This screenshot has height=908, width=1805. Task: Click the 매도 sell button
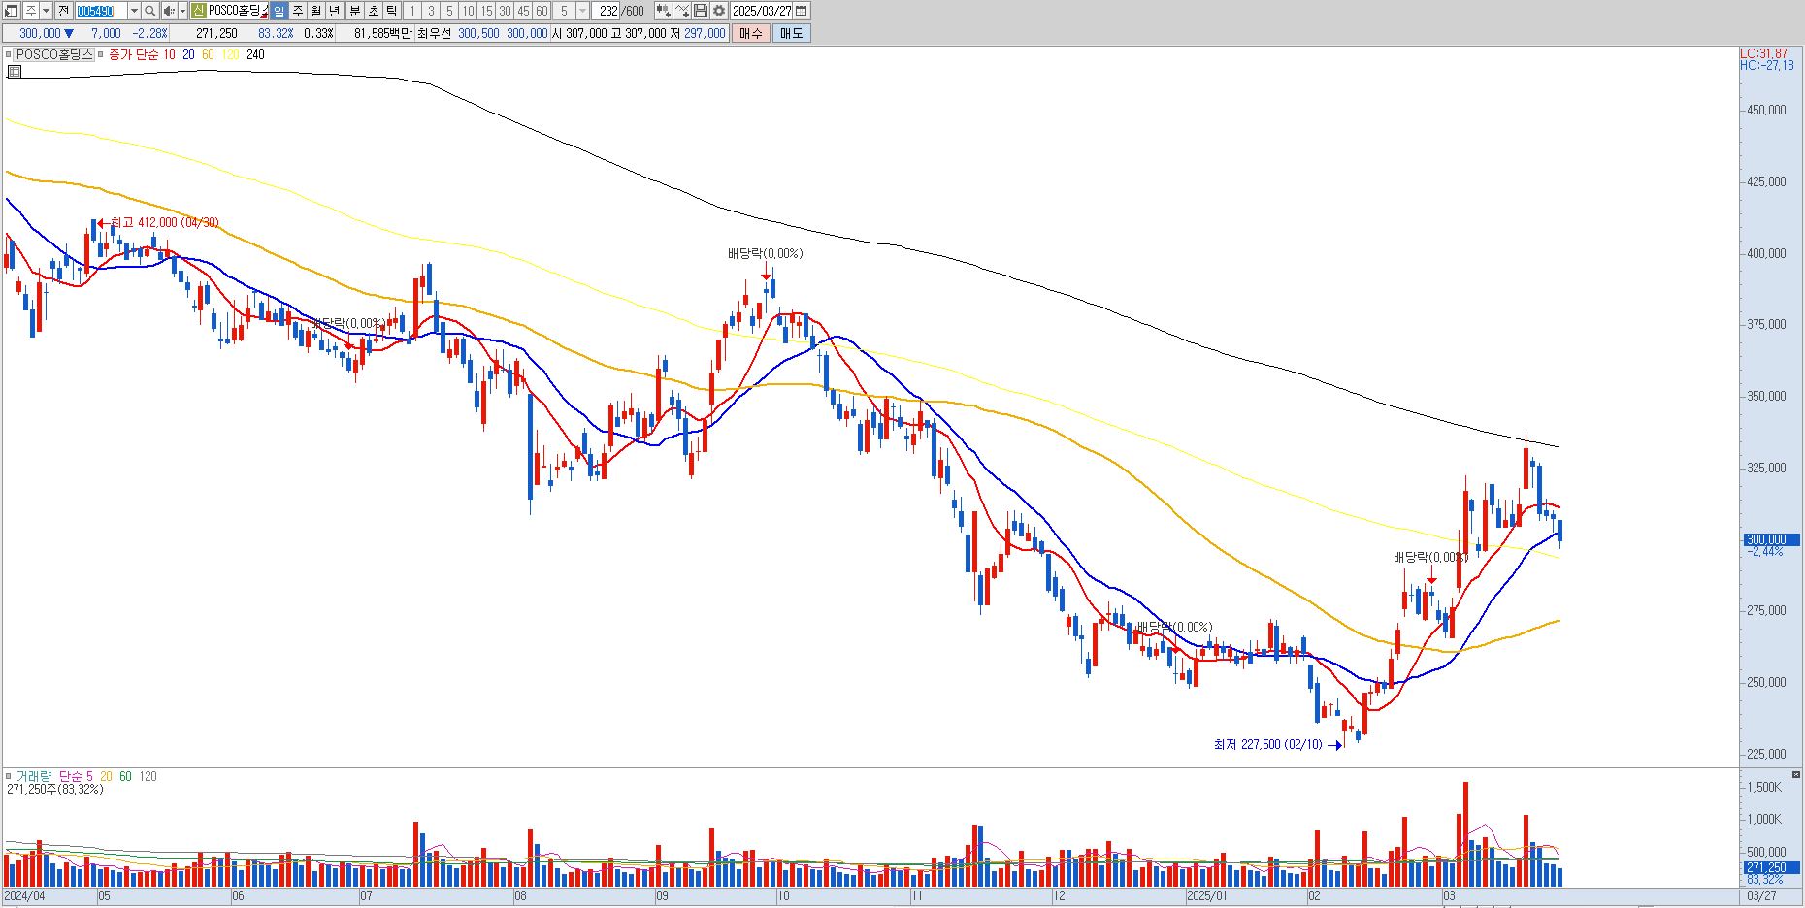[x=791, y=33]
